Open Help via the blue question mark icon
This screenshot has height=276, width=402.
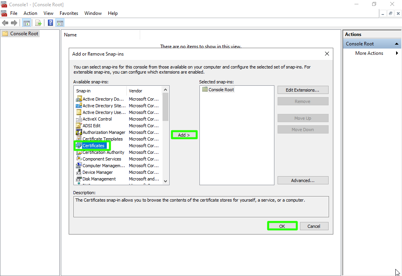(51, 23)
